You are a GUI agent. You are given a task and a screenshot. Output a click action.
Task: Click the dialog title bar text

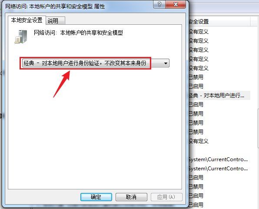coord(55,7)
